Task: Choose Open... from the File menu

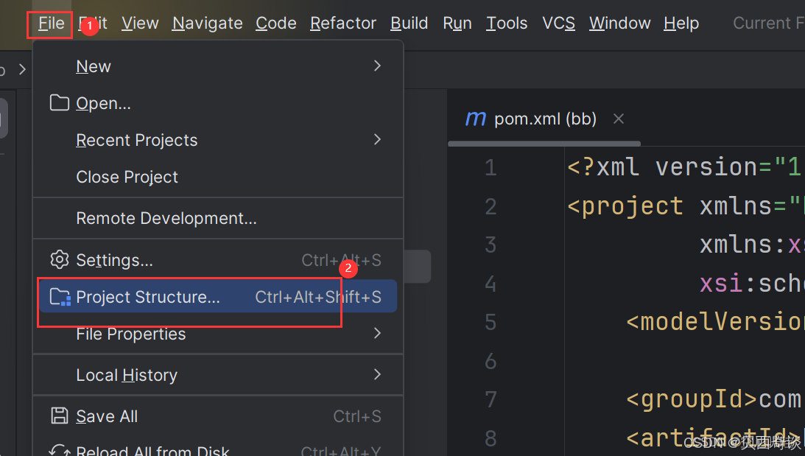Action: coord(218,103)
